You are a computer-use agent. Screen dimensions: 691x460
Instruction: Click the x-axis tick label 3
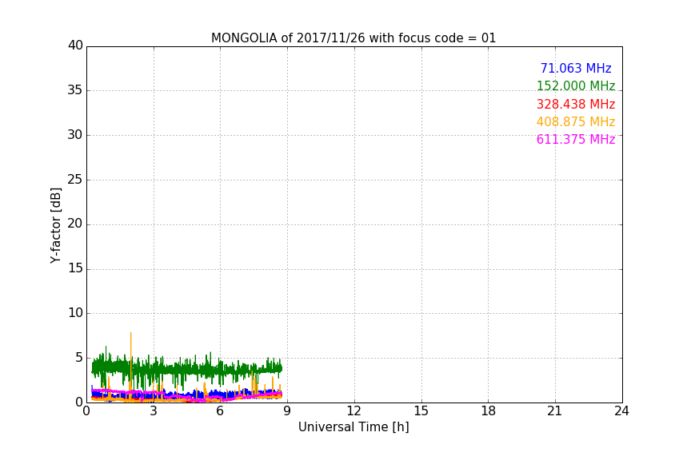[154, 411]
